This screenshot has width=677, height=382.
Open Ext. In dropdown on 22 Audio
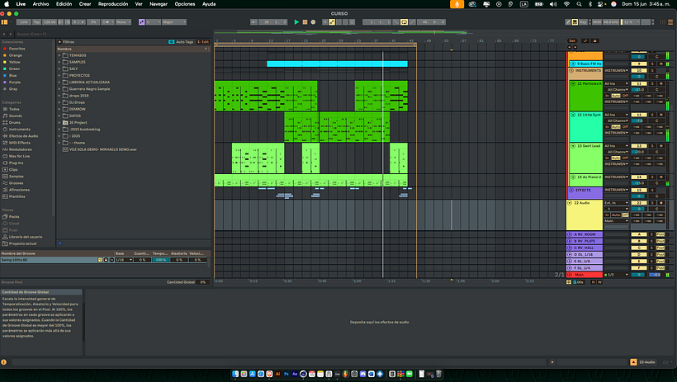(616, 203)
